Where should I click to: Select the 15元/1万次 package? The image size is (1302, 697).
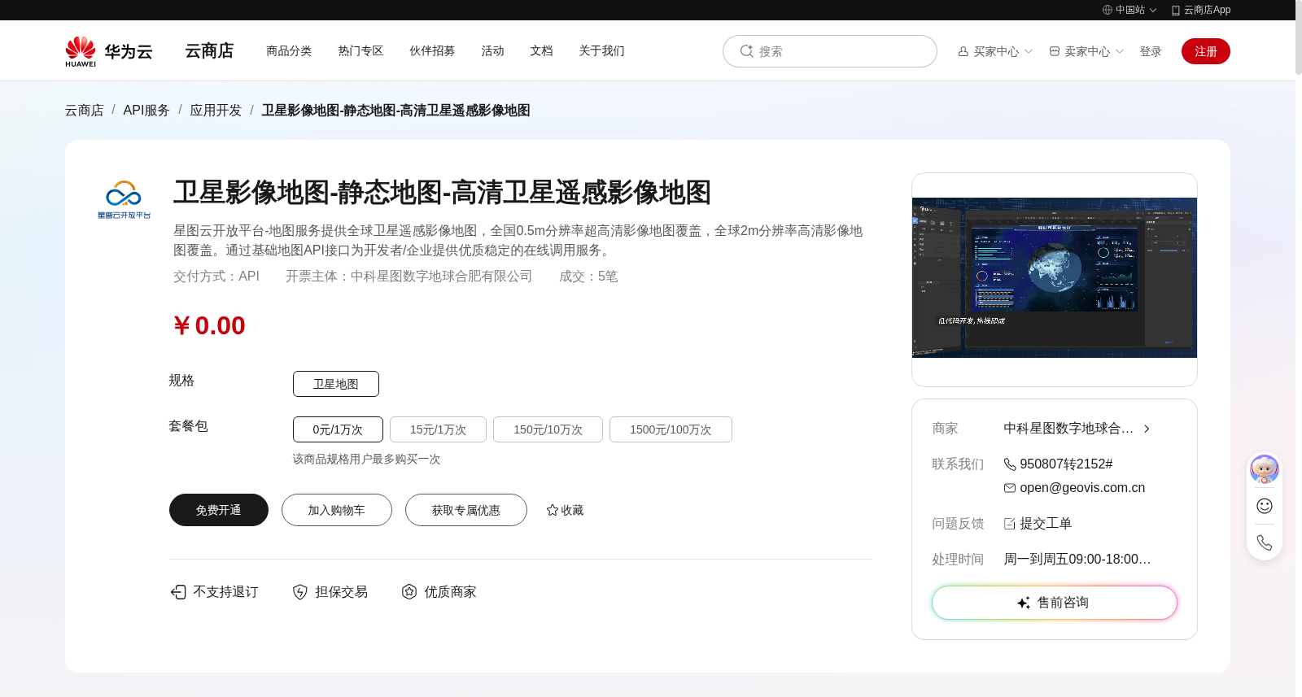pos(438,429)
